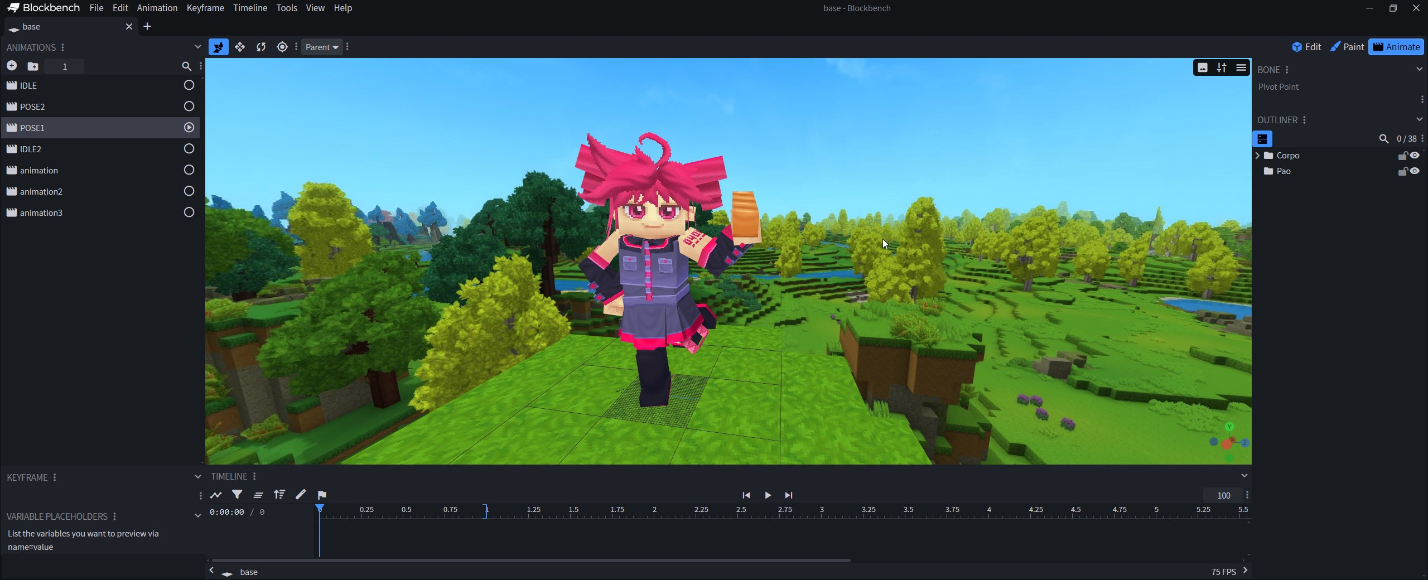Viewport: 1428px width, 580px height.
Task: Open Keyframe panel options menu
Action: (55, 477)
